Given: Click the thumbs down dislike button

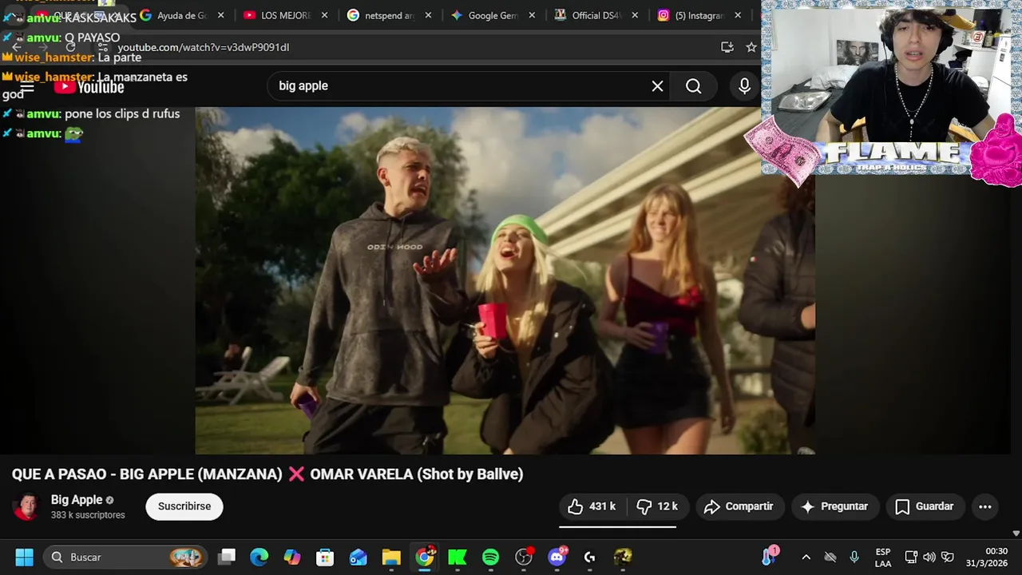Looking at the screenshot, I should coord(657,506).
